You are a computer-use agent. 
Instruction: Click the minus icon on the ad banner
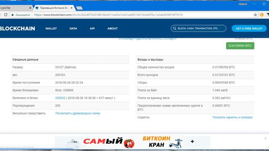(x=75, y=142)
